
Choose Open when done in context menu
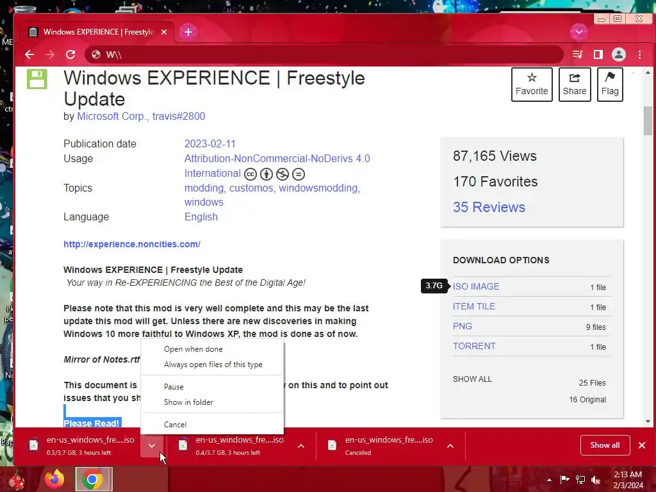212,349
